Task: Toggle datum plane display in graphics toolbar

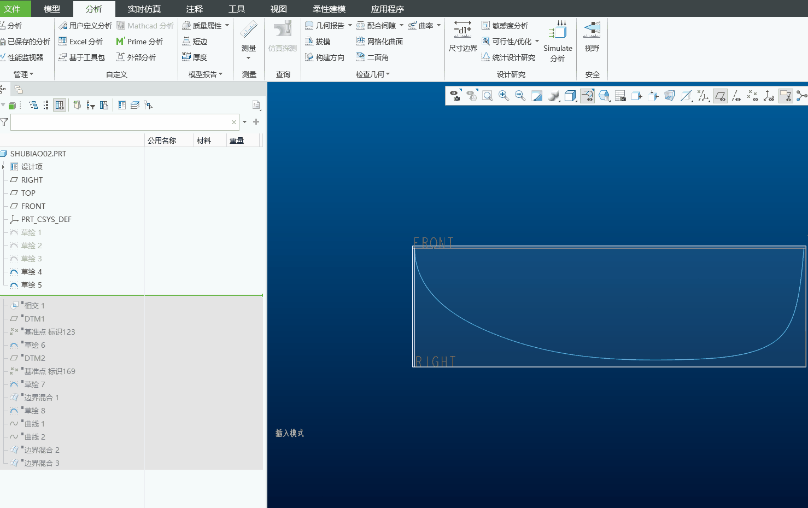Action: [720, 96]
